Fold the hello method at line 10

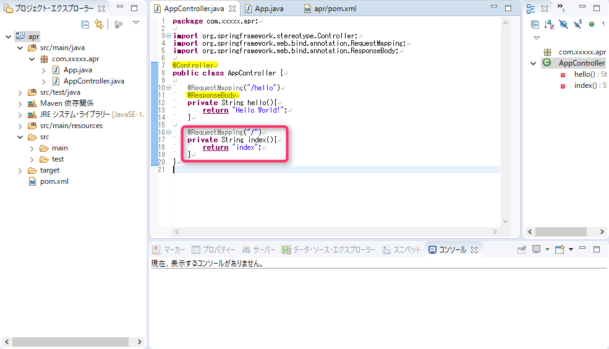[x=169, y=88]
